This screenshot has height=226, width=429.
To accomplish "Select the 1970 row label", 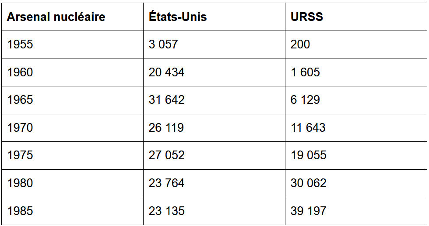I will tap(72, 128).
